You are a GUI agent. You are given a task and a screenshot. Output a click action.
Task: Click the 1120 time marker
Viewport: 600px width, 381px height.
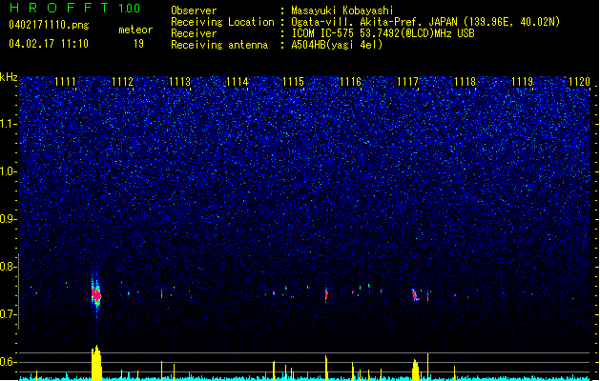pyautogui.click(x=579, y=81)
